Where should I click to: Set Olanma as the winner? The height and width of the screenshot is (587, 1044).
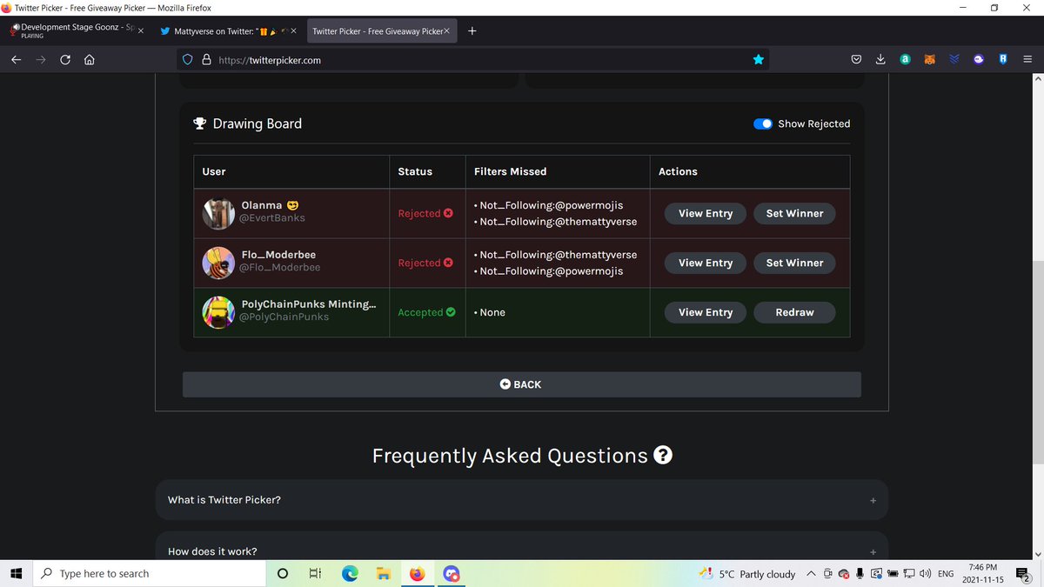(x=794, y=213)
